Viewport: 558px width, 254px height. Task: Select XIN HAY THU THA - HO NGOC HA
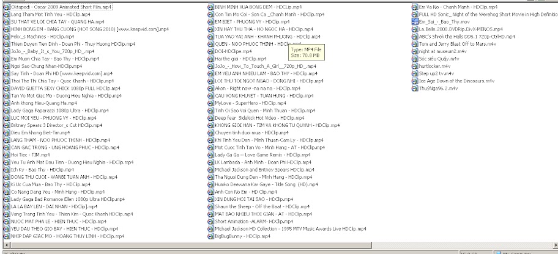pos(264,29)
